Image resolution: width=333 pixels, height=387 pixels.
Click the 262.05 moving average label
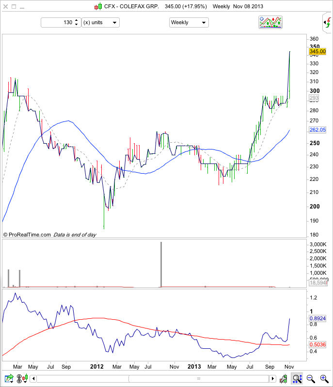coord(317,130)
